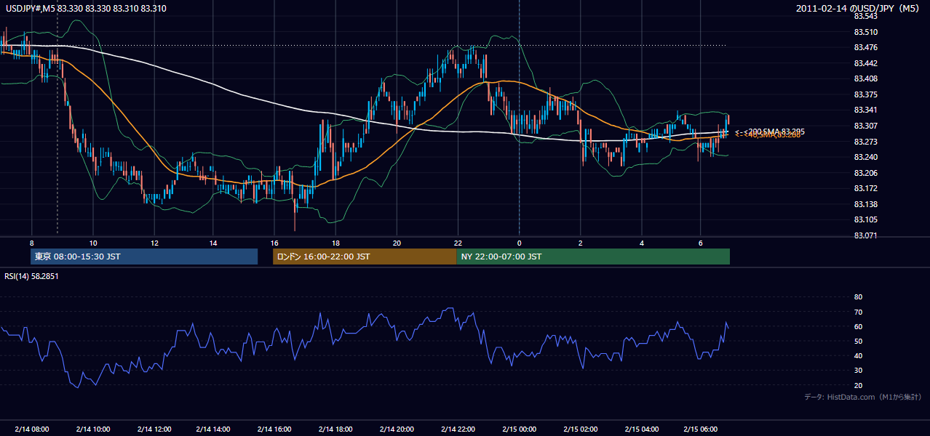Click price axis label 83.138

point(865,204)
